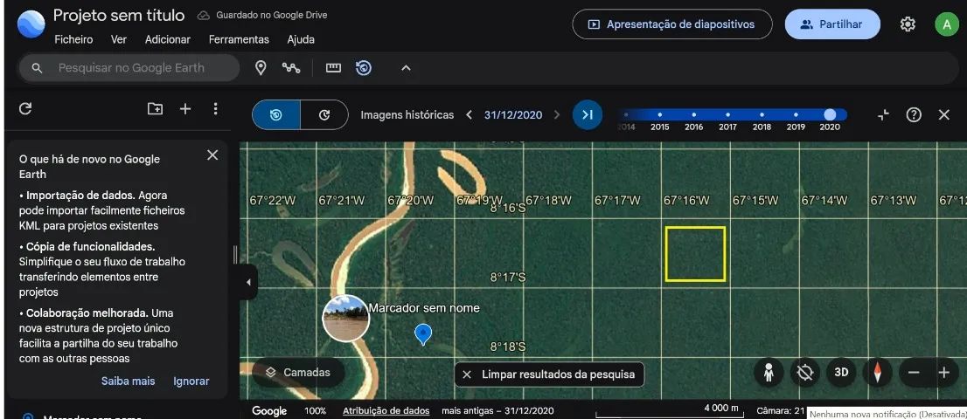Go to next historical image date
Screen dimensions: 967x419
click(x=557, y=115)
